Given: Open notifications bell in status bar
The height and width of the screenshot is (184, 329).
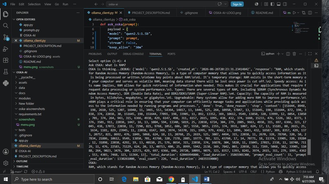Looking at the screenshot, I should (x=318, y=172).
